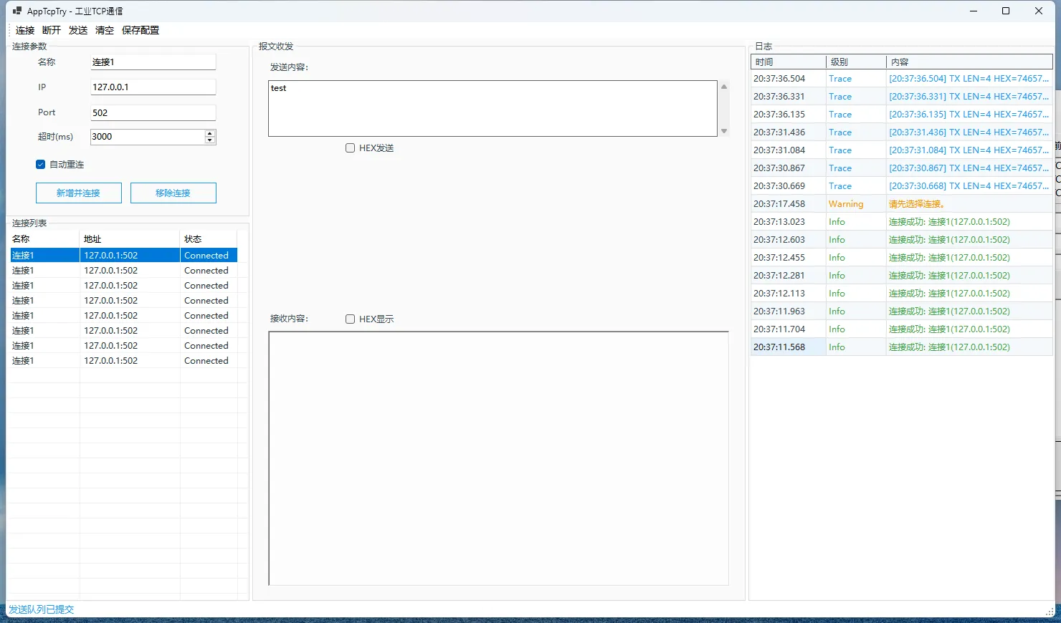Click the 时间 log column header
Screen dimensions: 1061x623
click(788, 62)
